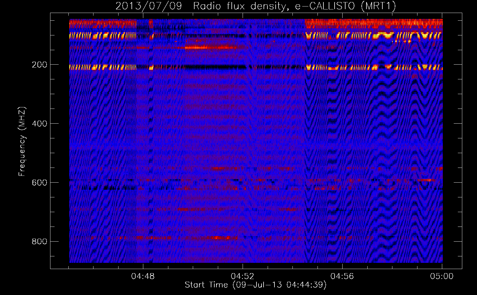Click the 'Start Time (09-Jul-13 04:44:39)' x-axis label
The height and width of the screenshot is (295, 477).
(x=256, y=285)
